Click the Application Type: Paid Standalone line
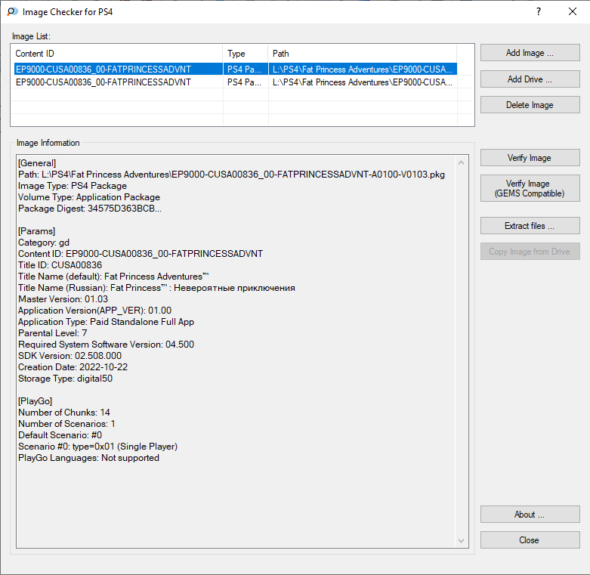Viewport: 590px width, 575px height. coord(106,322)
